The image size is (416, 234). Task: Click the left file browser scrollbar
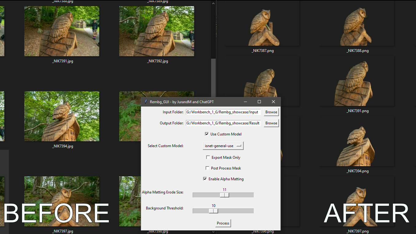213,77
